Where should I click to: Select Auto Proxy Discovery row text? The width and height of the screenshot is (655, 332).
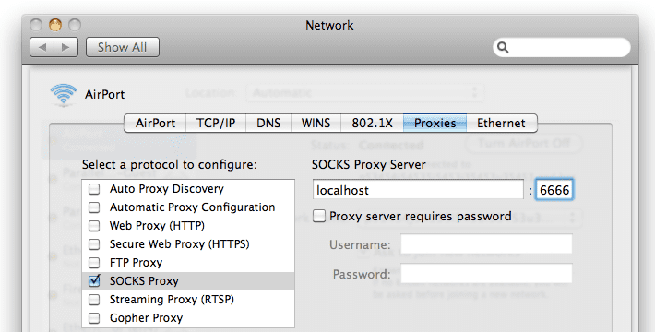(x=167, y=189)
